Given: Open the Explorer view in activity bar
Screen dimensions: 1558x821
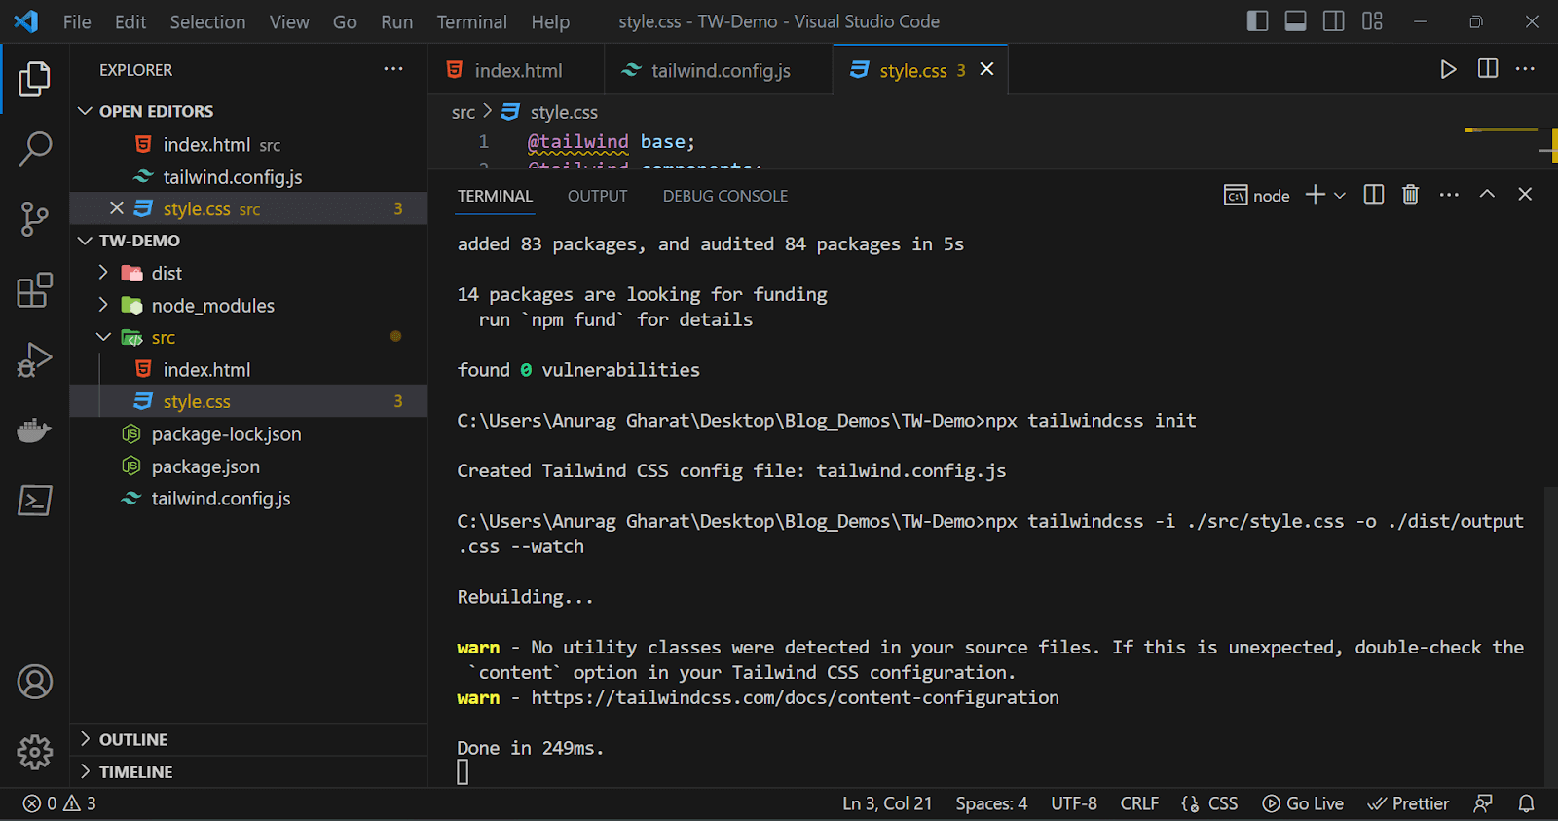Looking at the screenshot, I should 34,79.
